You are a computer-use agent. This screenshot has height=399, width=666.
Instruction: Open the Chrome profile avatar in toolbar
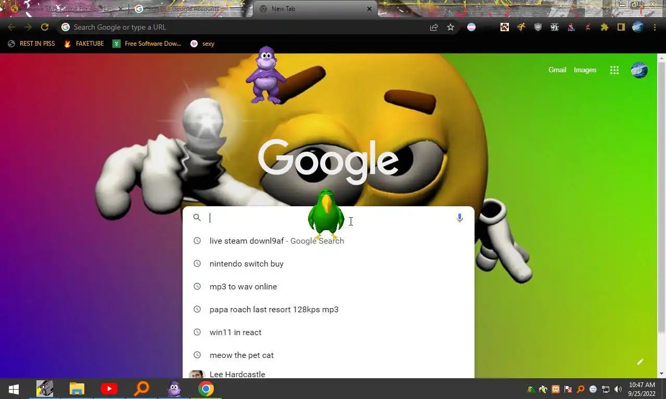638,27
